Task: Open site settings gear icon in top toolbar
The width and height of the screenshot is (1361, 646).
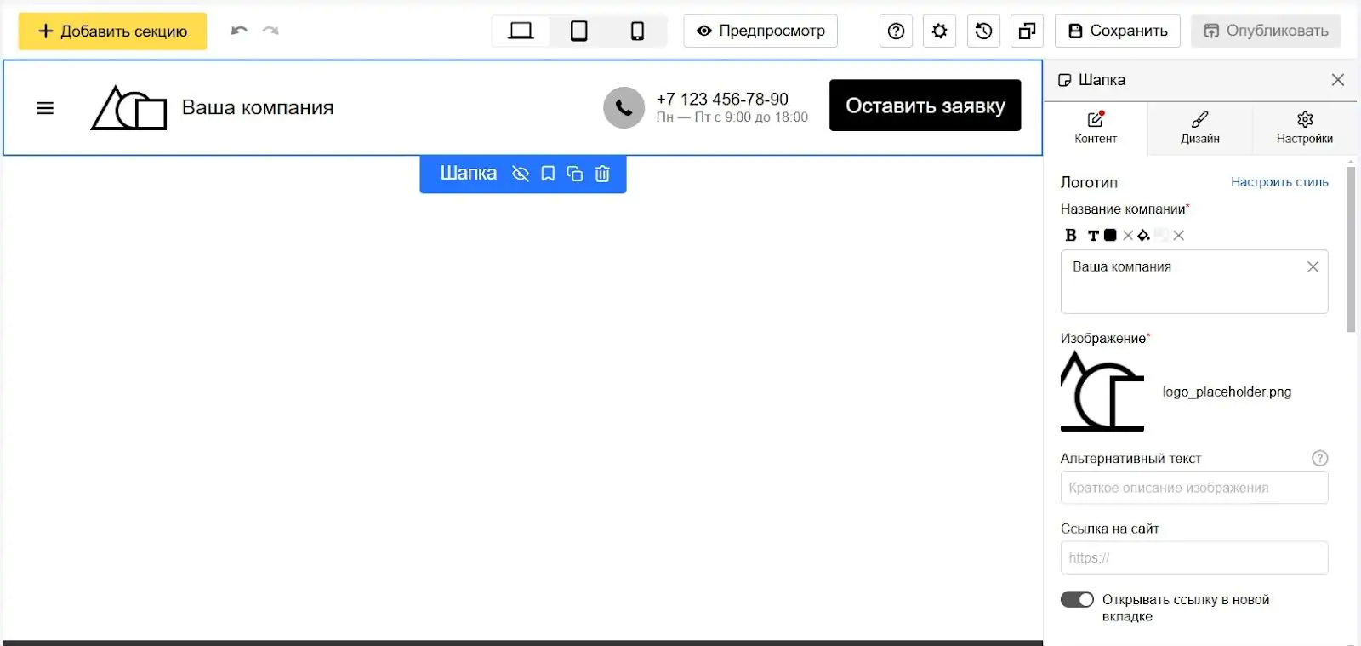Action: (939, 31)
